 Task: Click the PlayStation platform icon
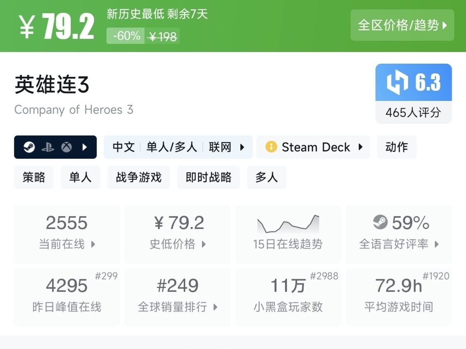[48, 147]
